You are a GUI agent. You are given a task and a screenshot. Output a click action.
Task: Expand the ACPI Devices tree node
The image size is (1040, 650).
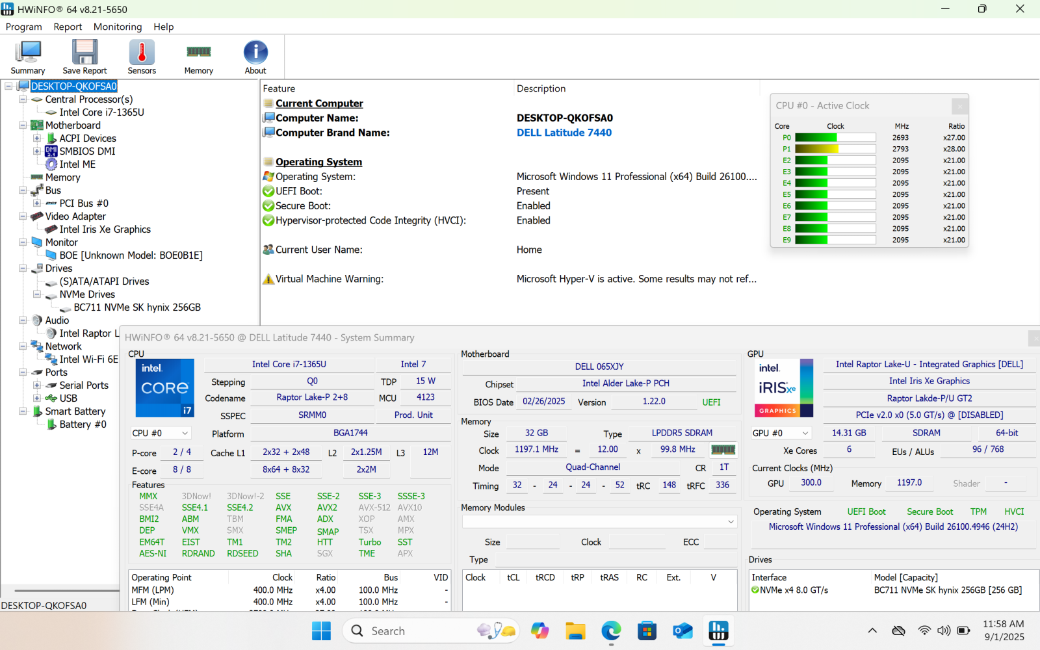click(37, 138)
